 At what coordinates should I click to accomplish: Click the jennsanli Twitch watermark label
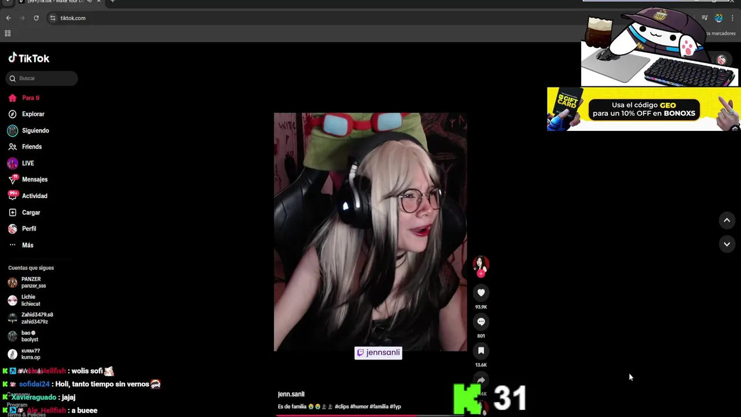(x=378, y=352)
